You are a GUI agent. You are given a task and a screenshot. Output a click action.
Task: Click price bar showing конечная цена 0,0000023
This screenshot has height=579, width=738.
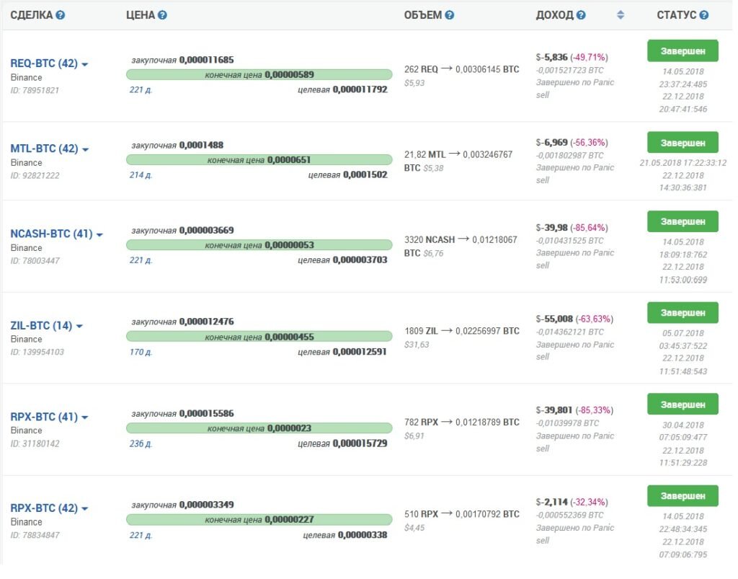(259, 428)
